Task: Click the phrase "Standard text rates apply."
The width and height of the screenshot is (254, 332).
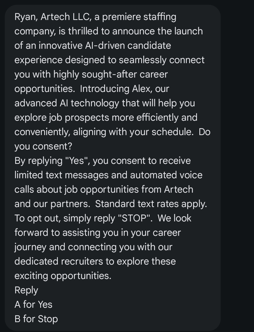Action: (151, 204)
